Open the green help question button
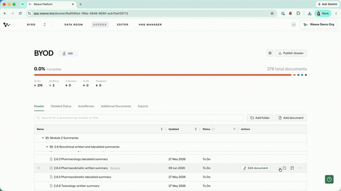The width and height of the screenshot is (341, 191). [329, 179]
